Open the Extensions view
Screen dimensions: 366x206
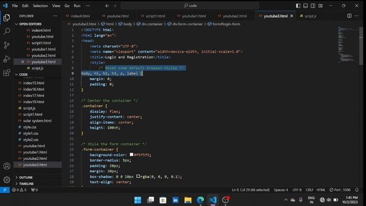pos(7,73)
